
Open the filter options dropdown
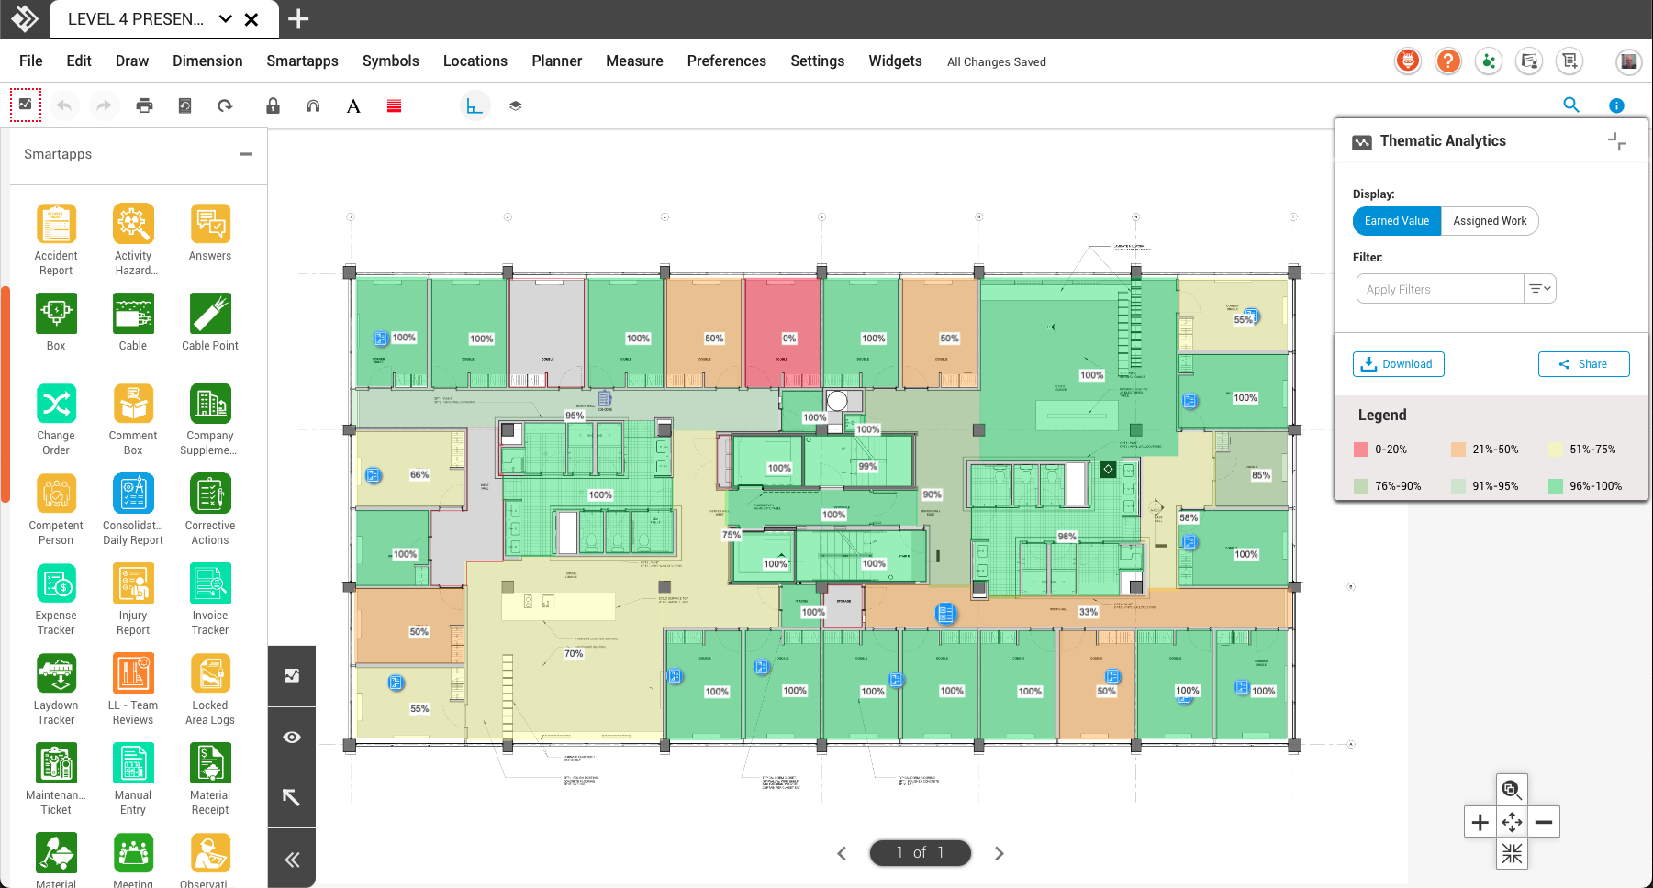coord(1539,289)
